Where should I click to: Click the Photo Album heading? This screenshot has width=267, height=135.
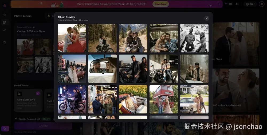23,16
